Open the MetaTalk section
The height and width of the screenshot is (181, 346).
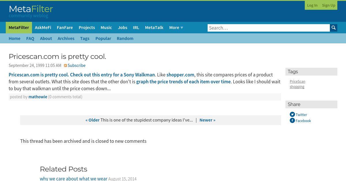[154, 28]
